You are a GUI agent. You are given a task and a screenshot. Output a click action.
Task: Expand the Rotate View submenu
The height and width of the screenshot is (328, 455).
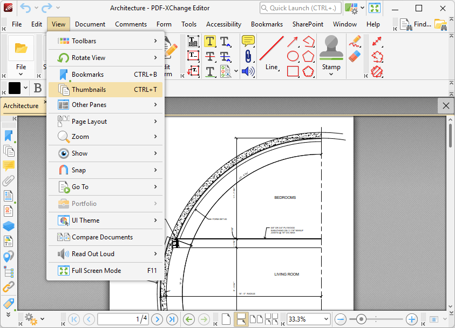pyautogui.click(x=105, y=57)
